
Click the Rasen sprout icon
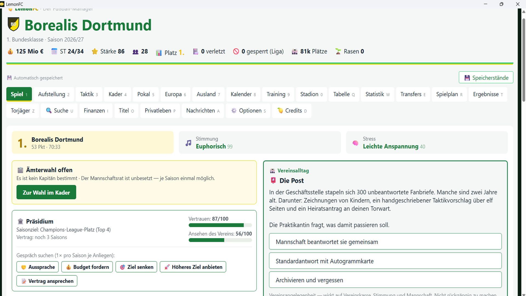tap(338, 52)
